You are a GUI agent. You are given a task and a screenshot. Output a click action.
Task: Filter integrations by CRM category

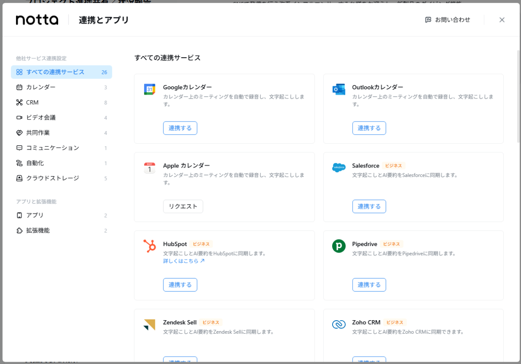(x=32, y=102)
